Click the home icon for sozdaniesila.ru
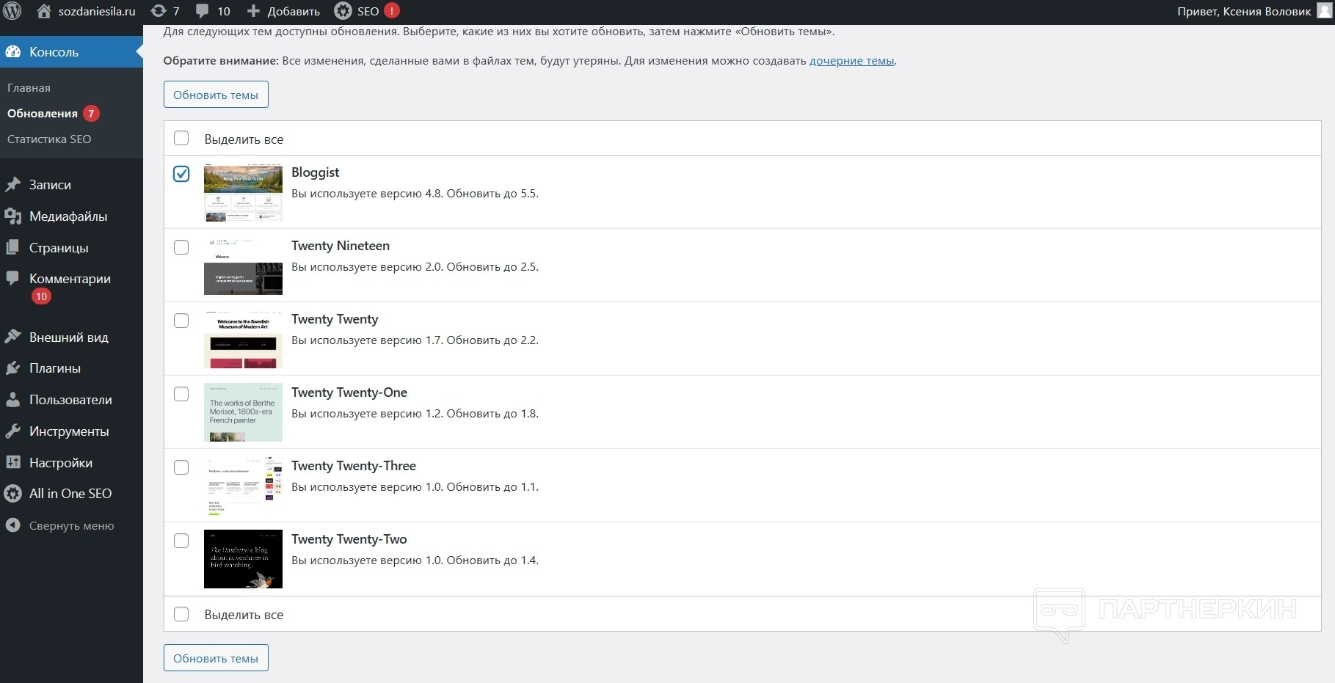 click(44, 11)
